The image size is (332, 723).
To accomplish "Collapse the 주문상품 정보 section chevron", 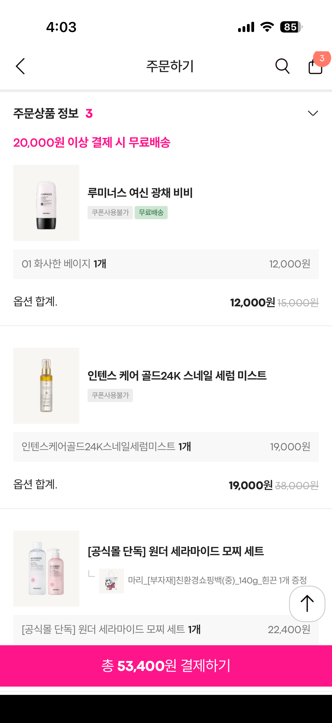I will click(313, 113).
